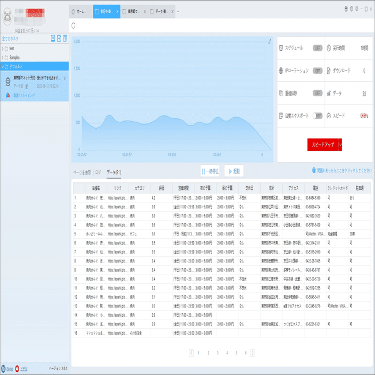
Task: Go to previous page with left chevron
Action: 192,352
